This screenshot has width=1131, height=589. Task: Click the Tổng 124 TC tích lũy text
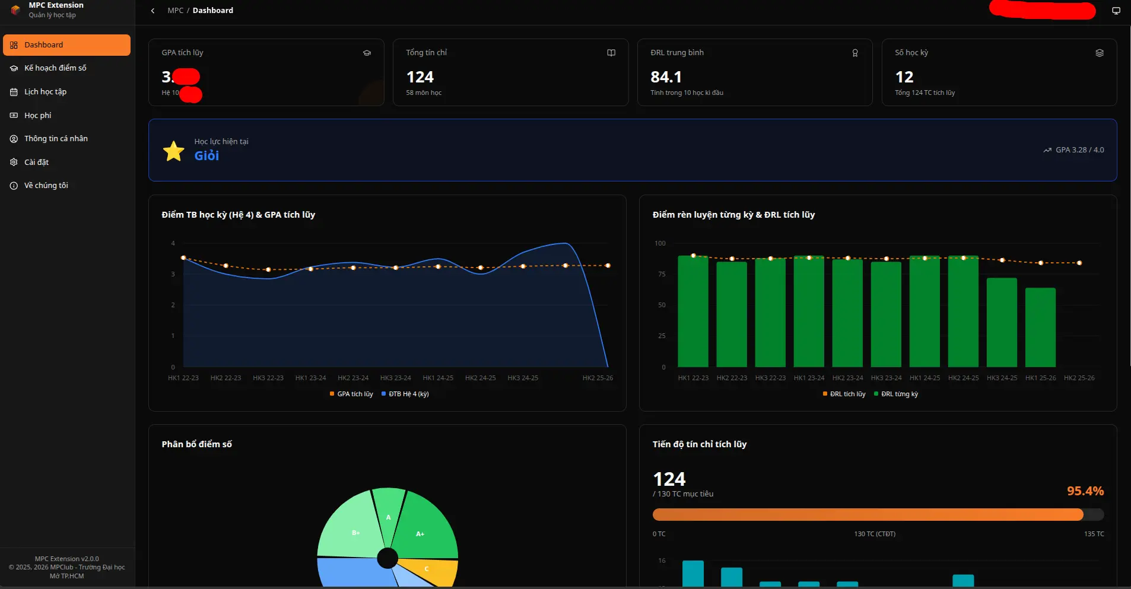click(x=925, y=93)
